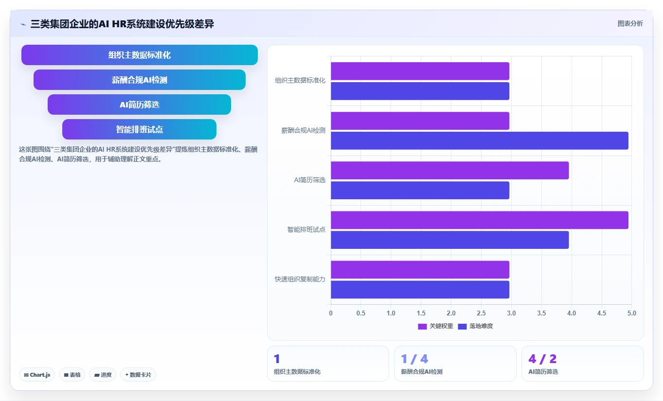Image resolution: width=663 pixels, height=401 pixels.
Task: Toggle the 落地难度 legend swatch
Action: point(462,326)
